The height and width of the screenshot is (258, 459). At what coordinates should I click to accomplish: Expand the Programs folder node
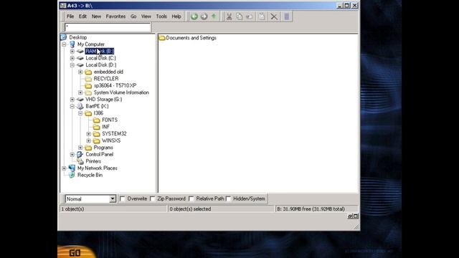click(x=80, y=148)
